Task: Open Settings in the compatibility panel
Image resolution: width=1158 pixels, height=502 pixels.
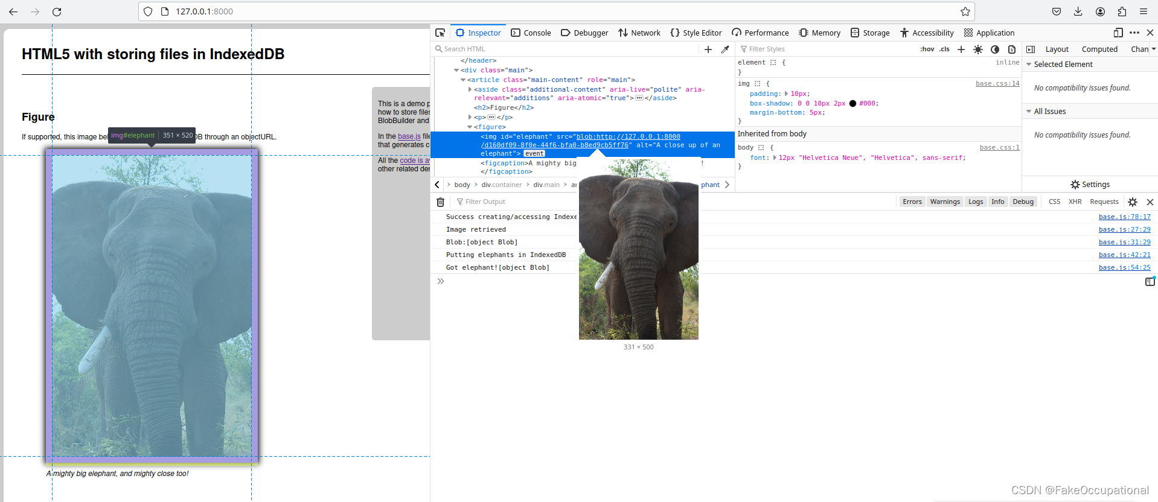Action: pyautogui.click(x=1090, y=185)
